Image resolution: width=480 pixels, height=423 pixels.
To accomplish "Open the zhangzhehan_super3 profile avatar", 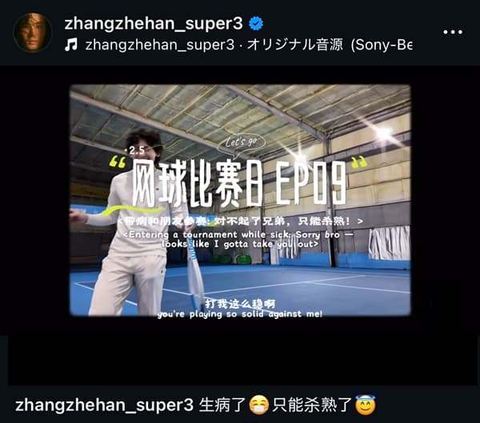I will [33, 32].
